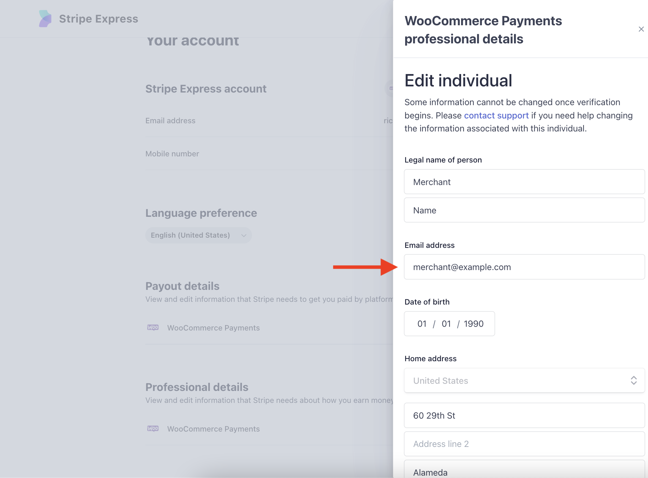
Task: Open WooCommerce Payments under Professional details
Action: 213,429
